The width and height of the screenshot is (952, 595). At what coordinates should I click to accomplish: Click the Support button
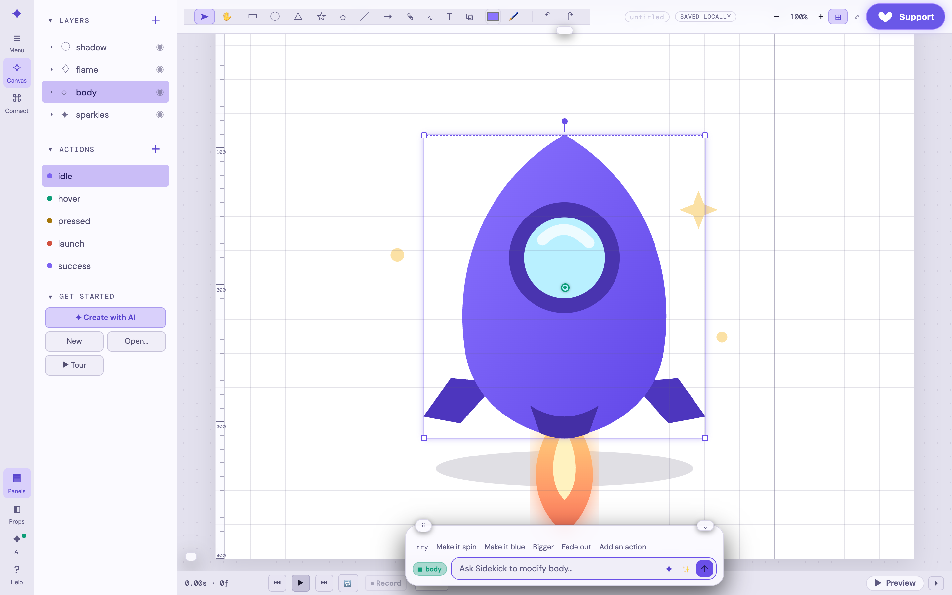coord(906,17)
